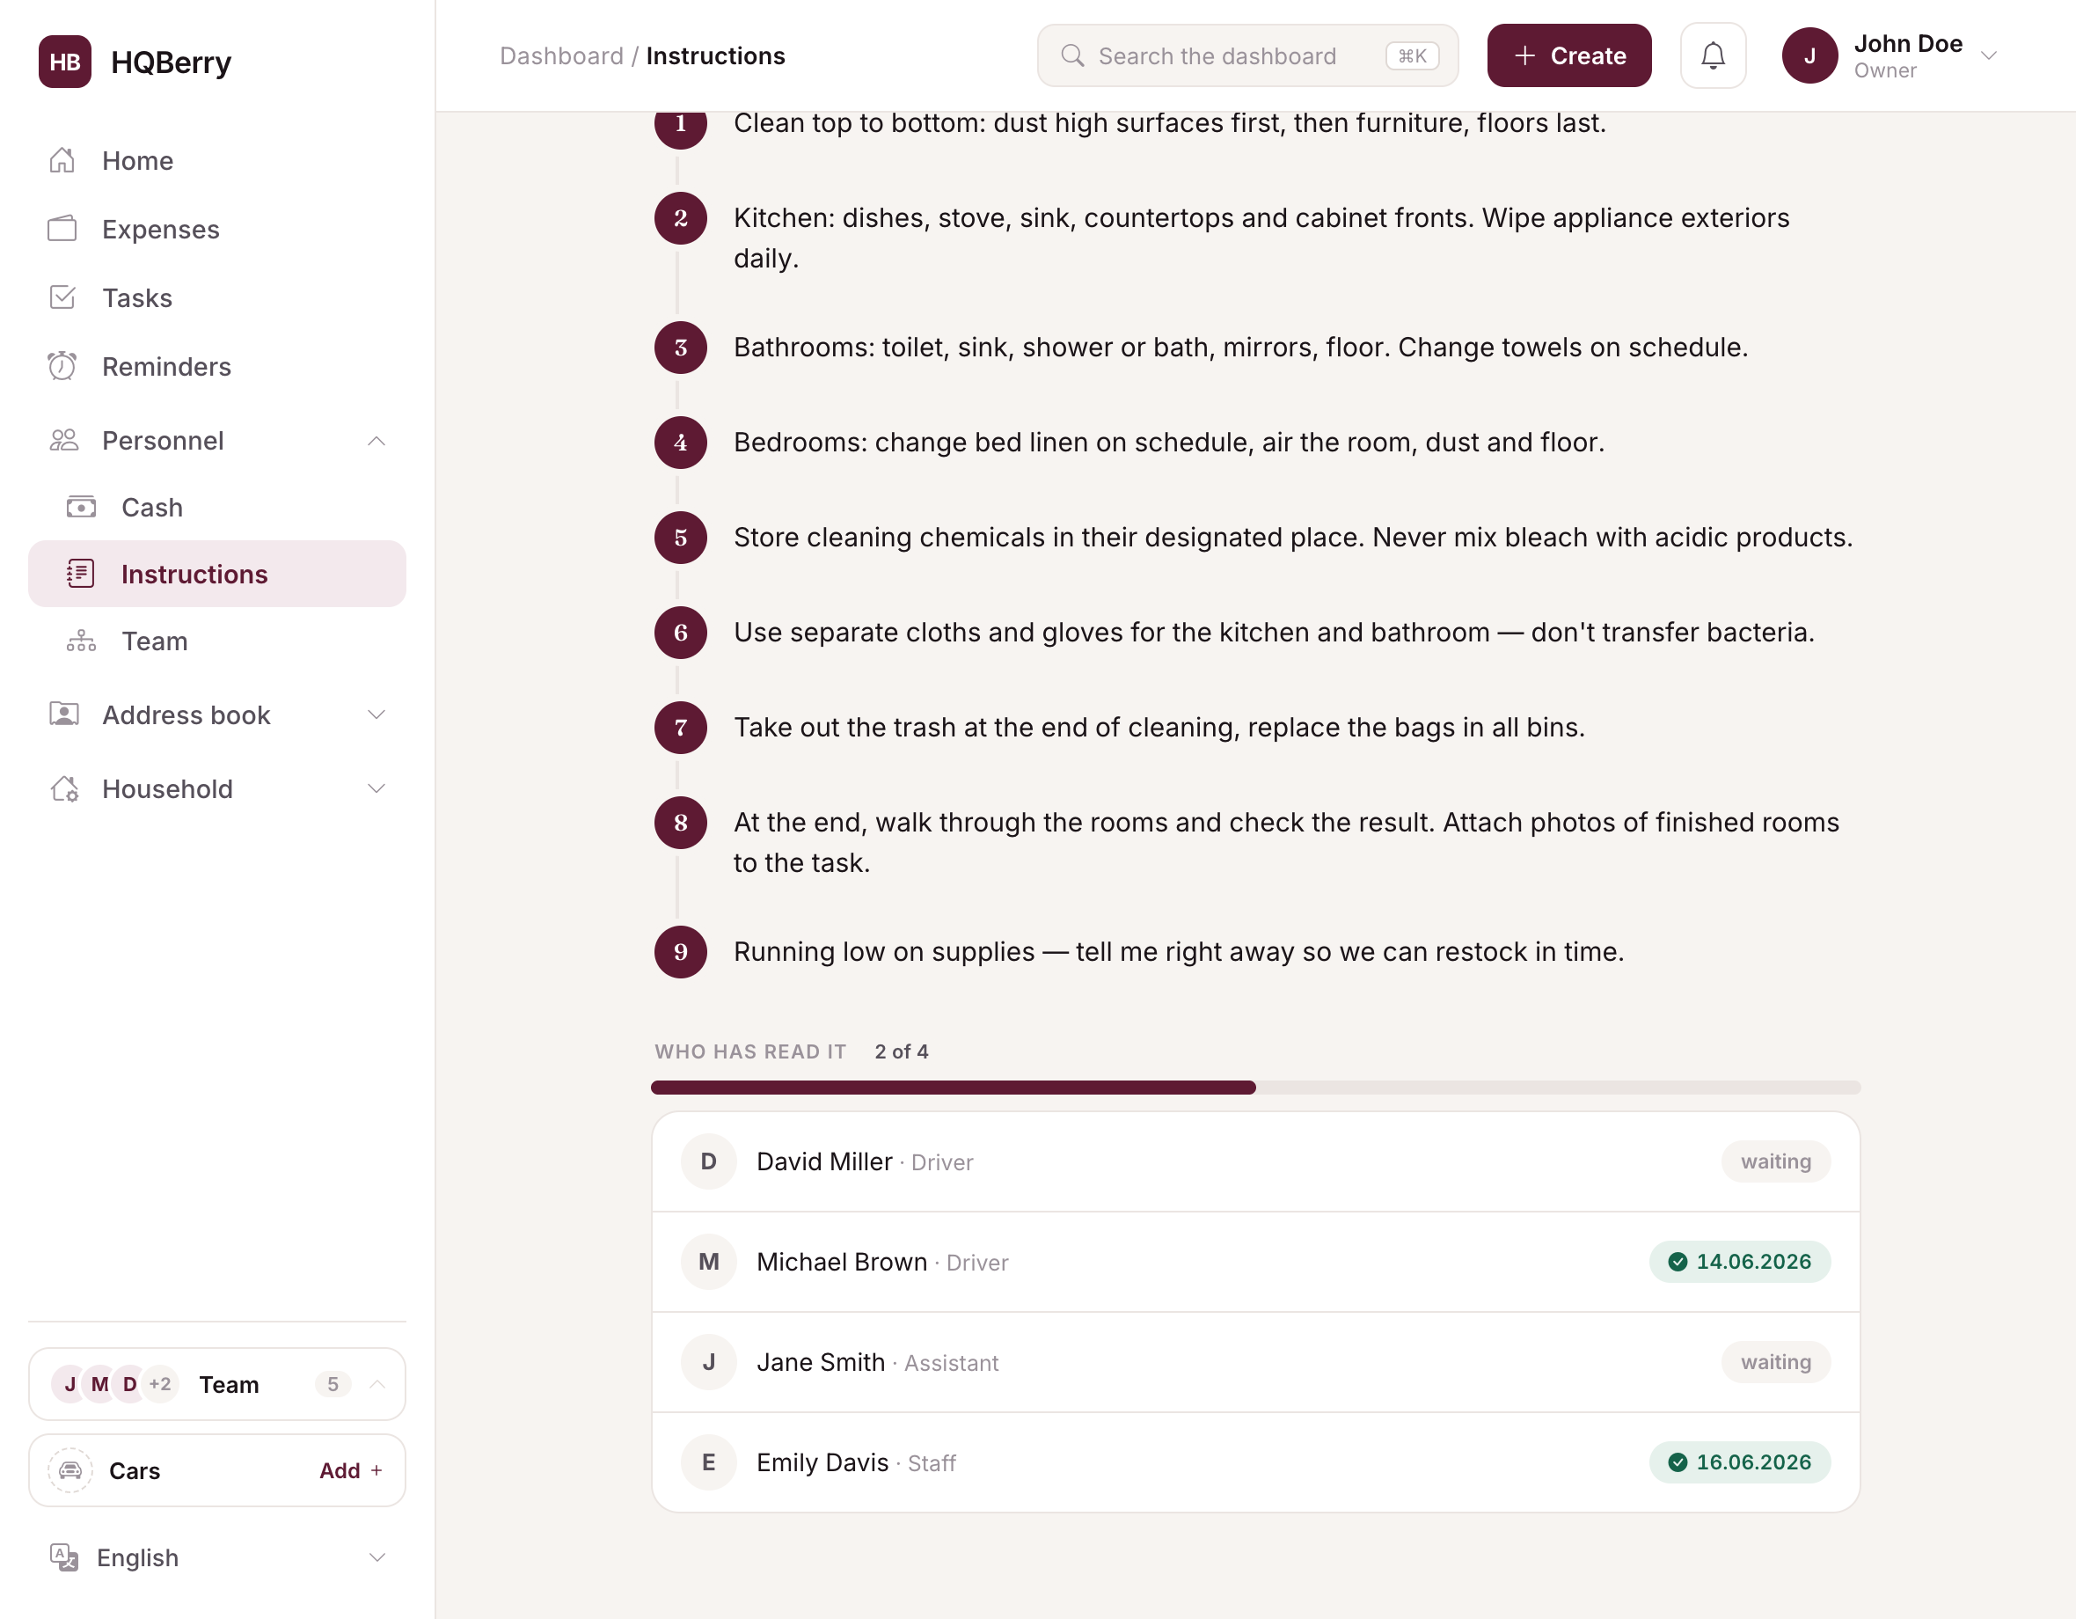Click Jane Smith's waiting status pill
The width and height of the screenshot is (2076, 1619).
(1776, 1362)
